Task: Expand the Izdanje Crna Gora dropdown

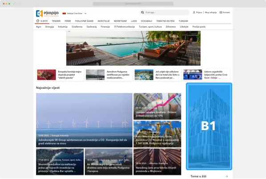Action: [85, 13]
